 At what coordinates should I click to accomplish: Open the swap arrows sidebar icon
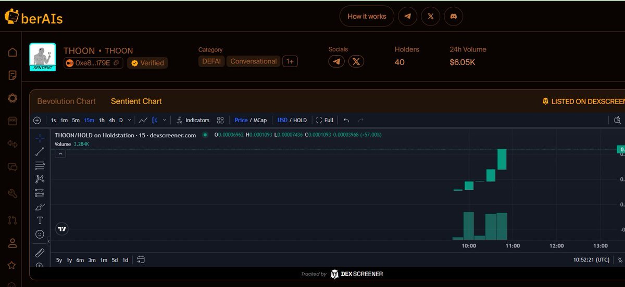click(x=12, y=144)
